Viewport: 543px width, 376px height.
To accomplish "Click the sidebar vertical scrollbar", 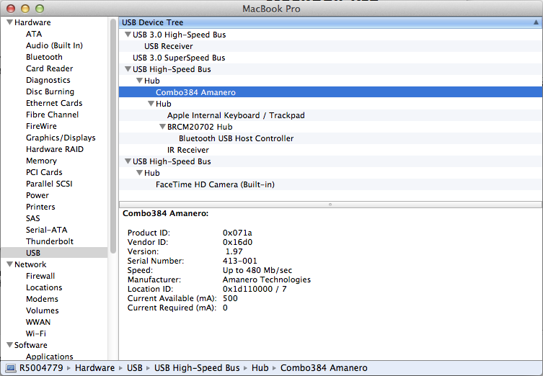I will (113, 136).
